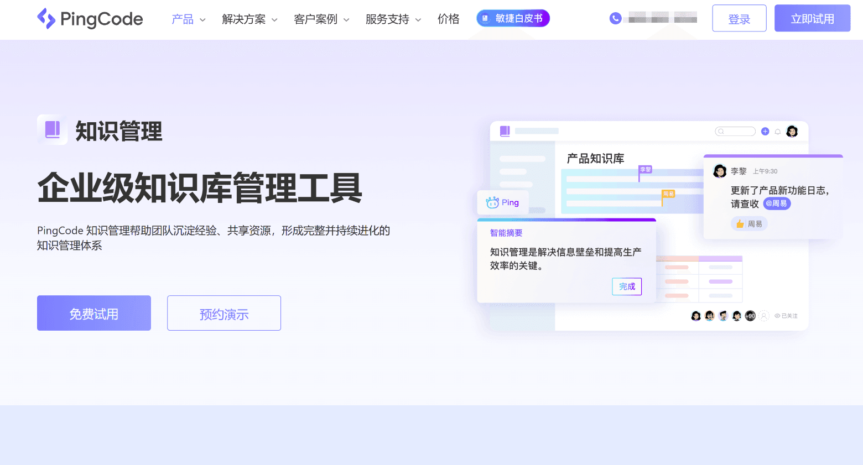This screenshot has height=465, width=863.
Task: Click the purple knowledge management book icon
Action: coord(53,130)
